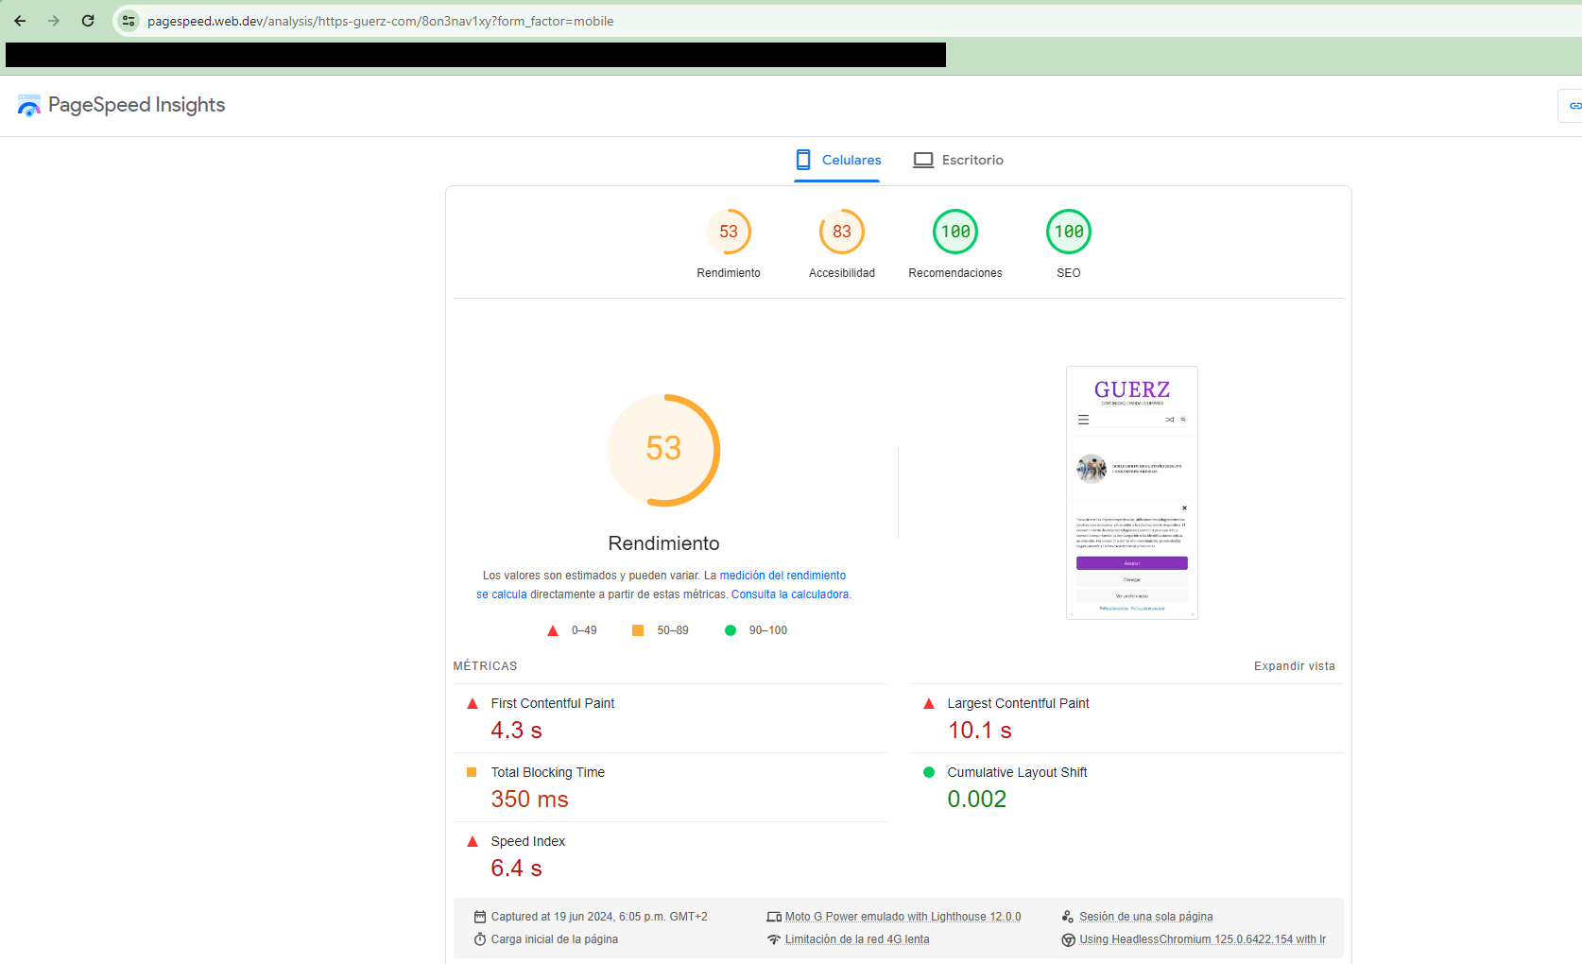Select the 53 Rendimiento score gauge
The height and width of the screenshot is (964, 1582).
coord(729,232)
